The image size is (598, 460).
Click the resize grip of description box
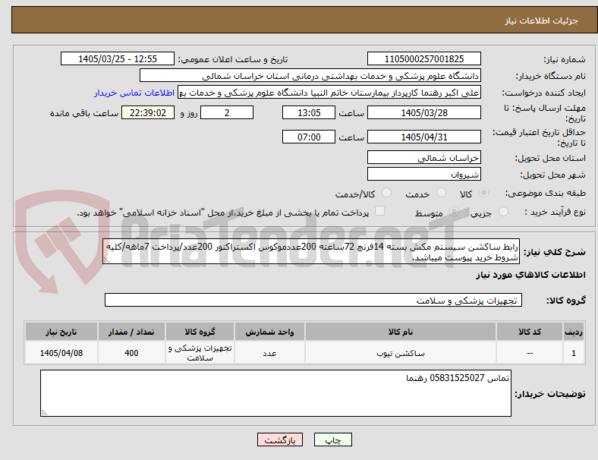106,260
